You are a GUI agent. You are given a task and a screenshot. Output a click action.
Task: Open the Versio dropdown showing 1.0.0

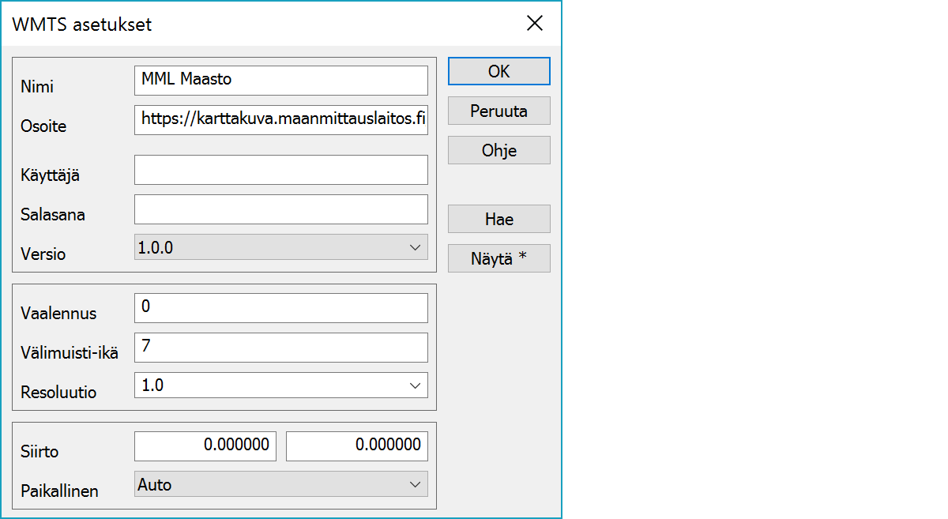click(280, 247)
